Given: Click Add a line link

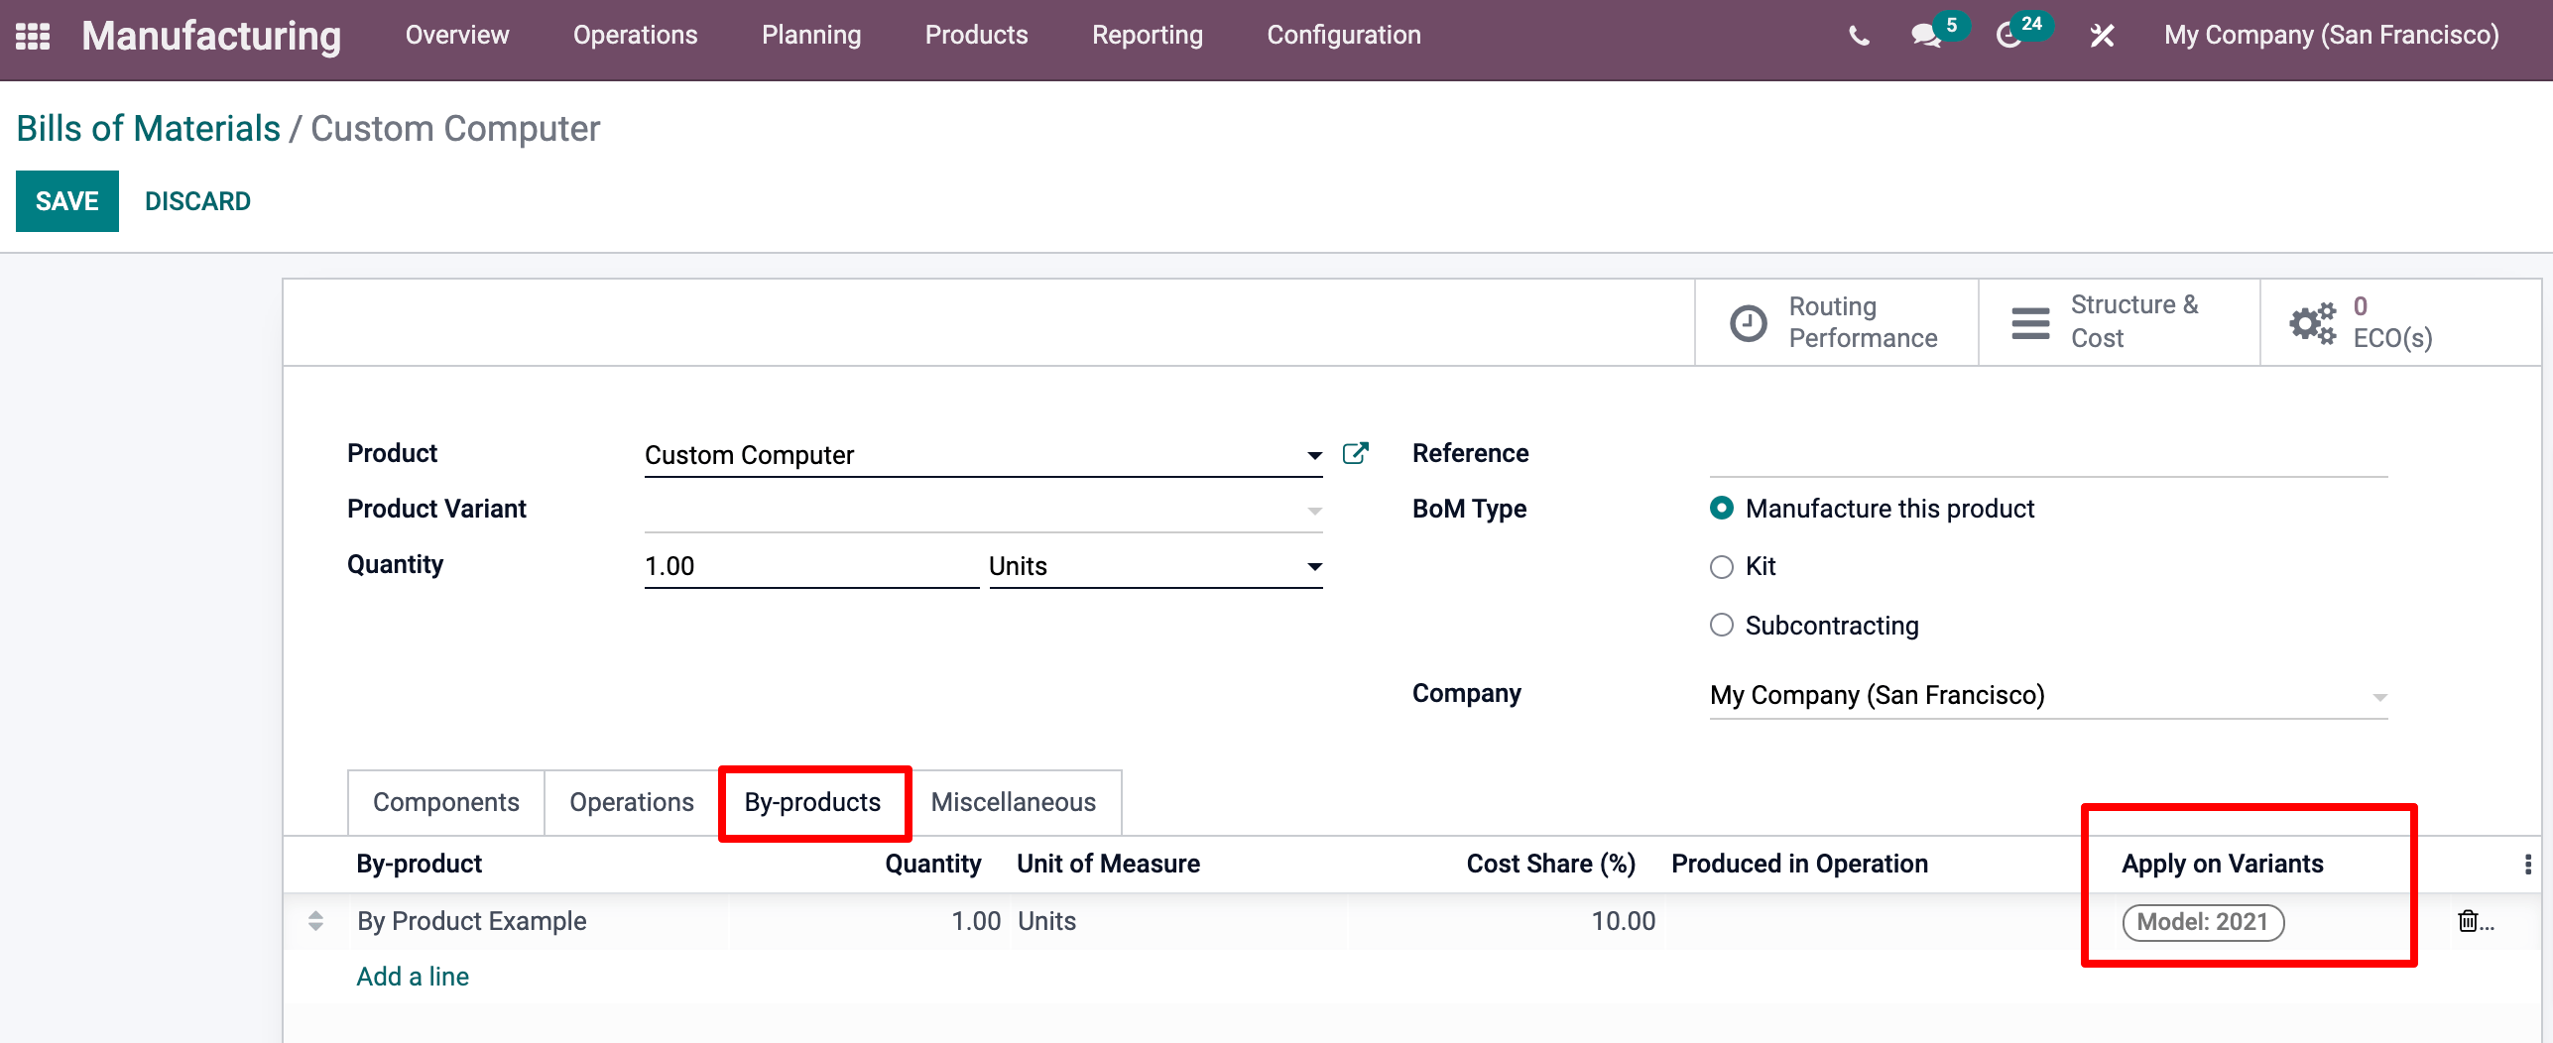Looking at the screenshot, I should [413, 977].
